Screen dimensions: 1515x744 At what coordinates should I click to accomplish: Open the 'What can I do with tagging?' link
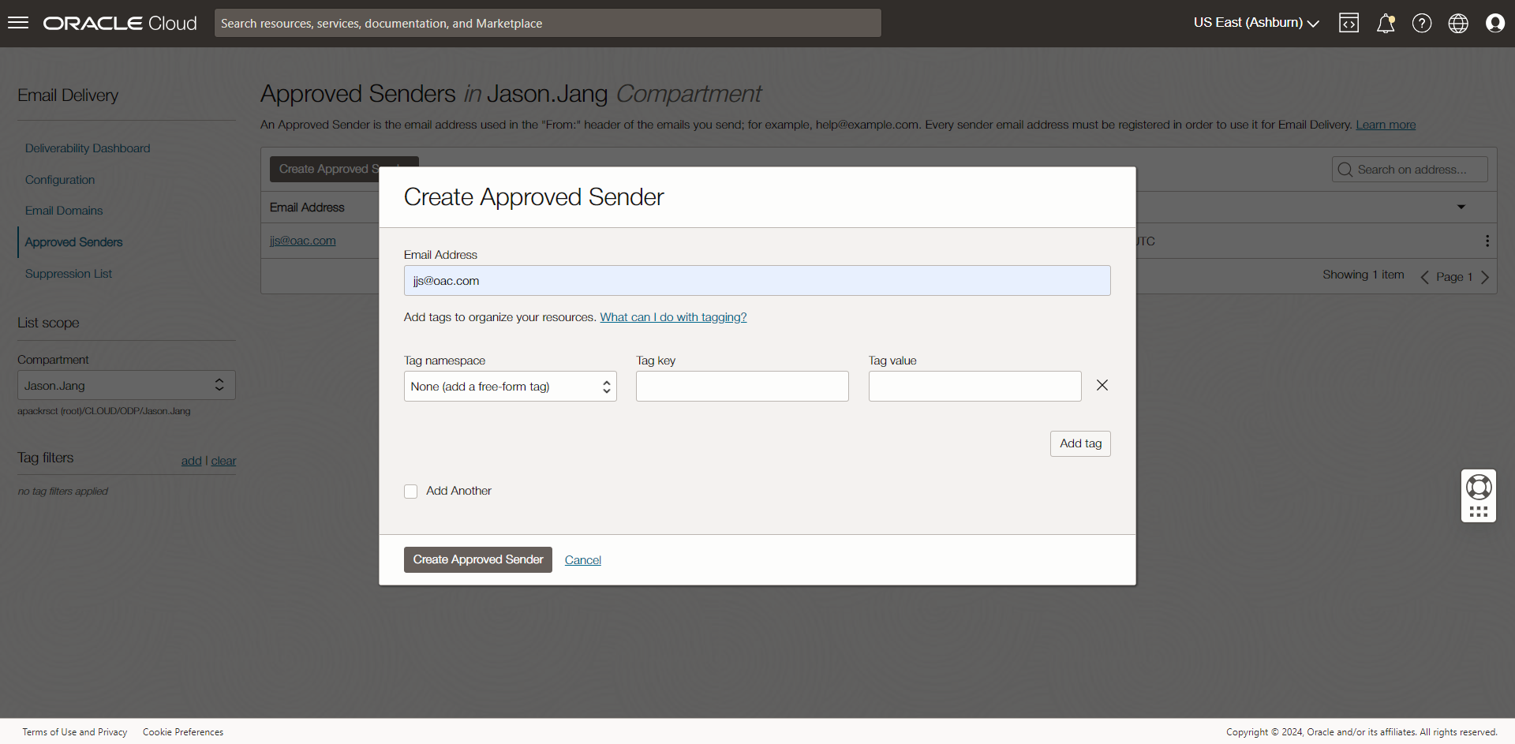coord(673,317)
